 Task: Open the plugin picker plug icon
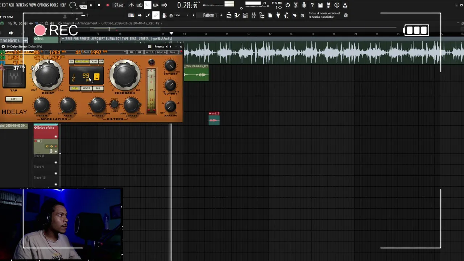click(278, 15)
